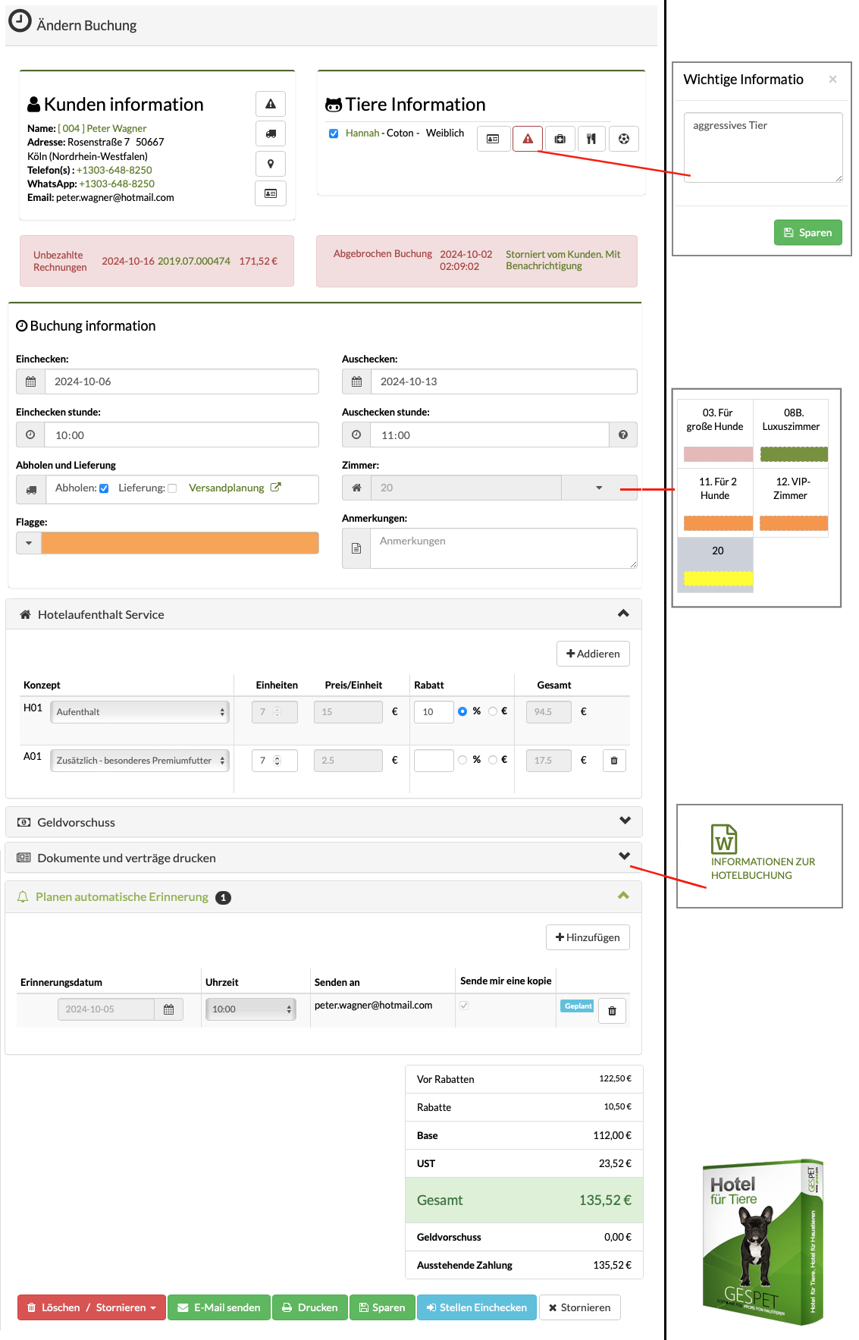Click the fork and knife feeding icon
The height and width of the screenshot is (1340, 859).
pos(591,139)
